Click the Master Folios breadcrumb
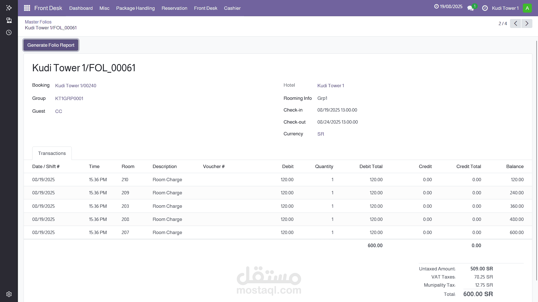Image resolution: width=538 pixels, height=302 pixels. click(x=38, y=22)
